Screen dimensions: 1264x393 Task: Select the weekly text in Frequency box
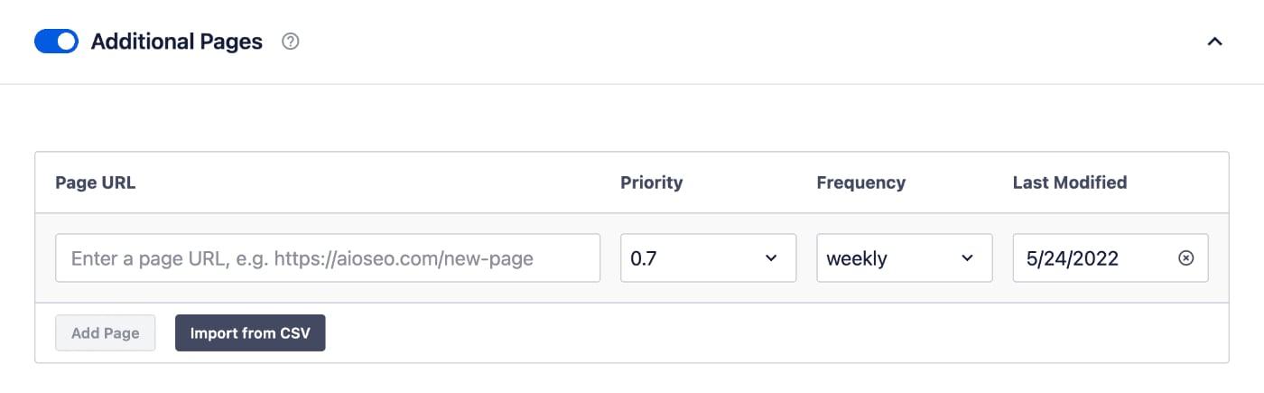tap(857, 258)
